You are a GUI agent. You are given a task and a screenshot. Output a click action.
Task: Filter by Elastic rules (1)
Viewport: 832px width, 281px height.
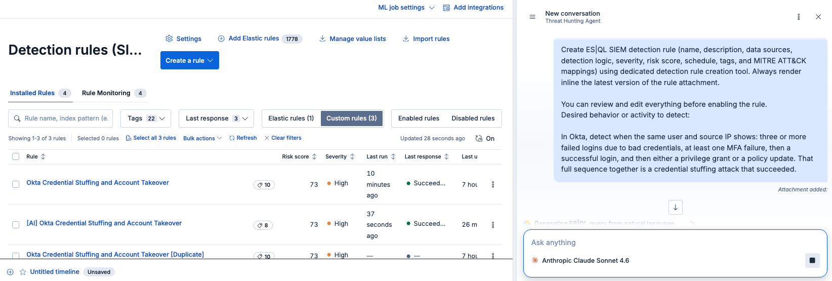(291, 118)
